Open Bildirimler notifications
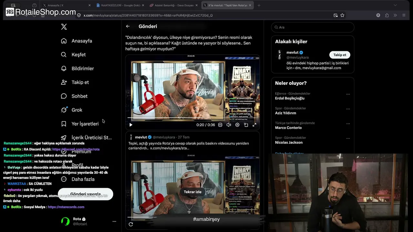The width and height of the screenshot is (413, 232). 77,69
